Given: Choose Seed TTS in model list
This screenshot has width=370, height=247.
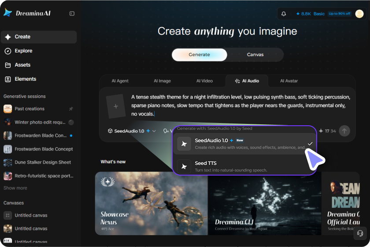Looking at the screenshot, I should (245, 166).
